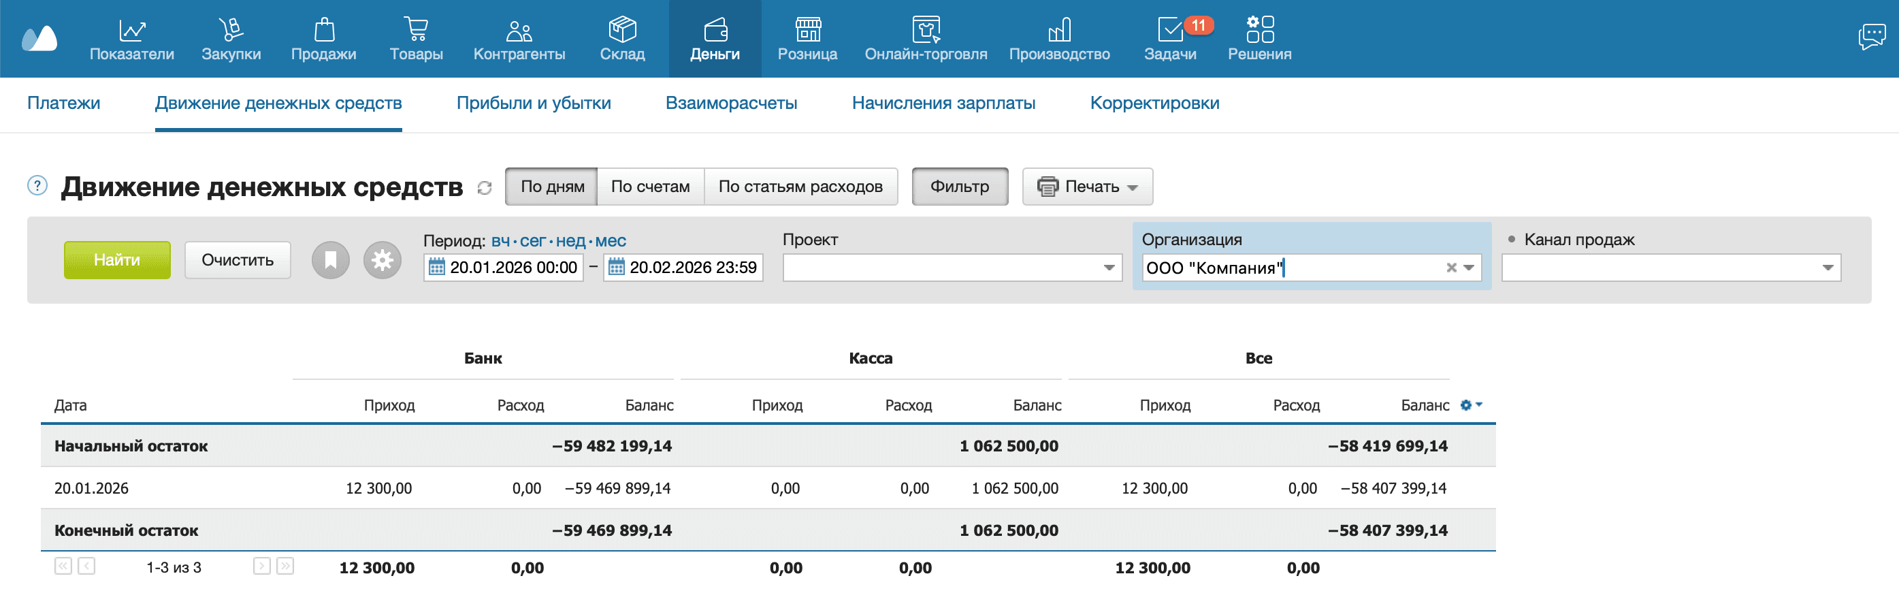Switch to Прибыли и убытки tab
This screenshot has width=1899, height=606.
tap(533, 103)
